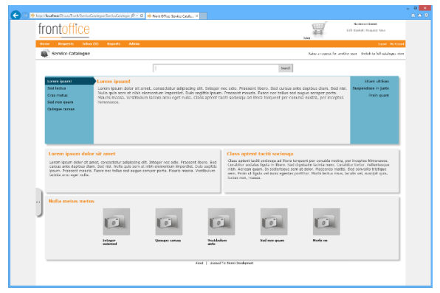Open the My Account link
This screenshot has height=293, width=440.
click(397, 44)
